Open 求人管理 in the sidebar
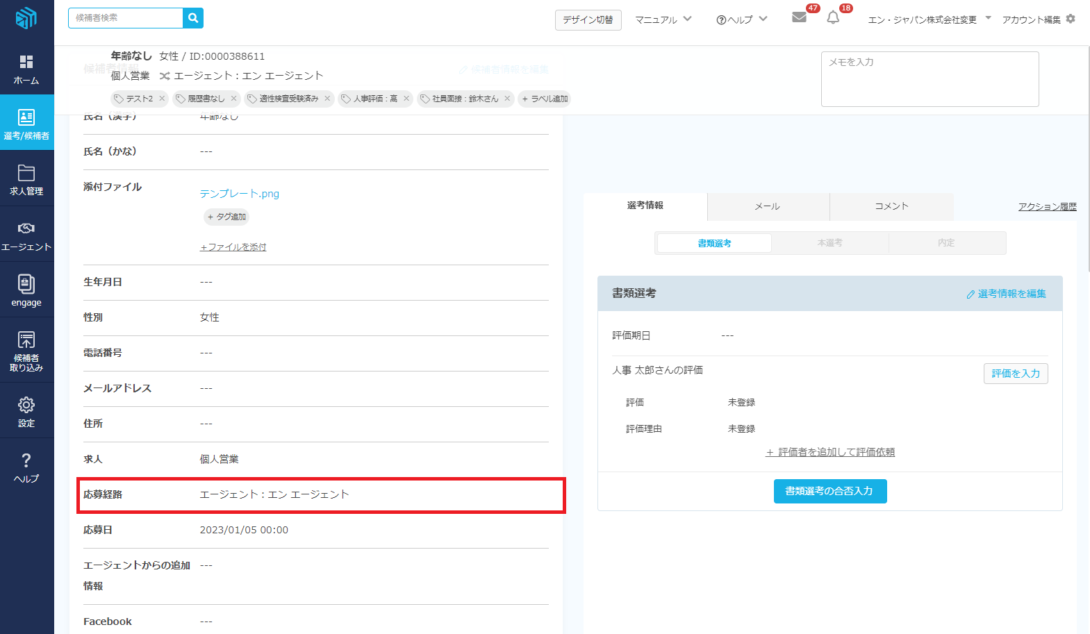 [x=26, y=180]
